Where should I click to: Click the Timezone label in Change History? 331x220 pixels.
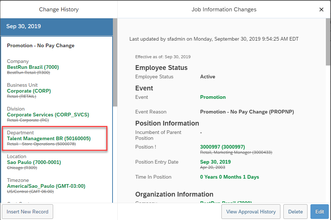pyautogui.click(x=18, y=180)
